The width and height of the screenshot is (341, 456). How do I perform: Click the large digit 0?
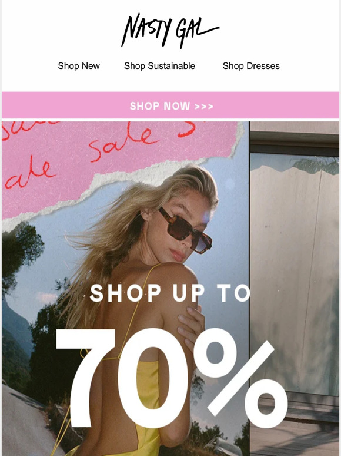[154, 378]
